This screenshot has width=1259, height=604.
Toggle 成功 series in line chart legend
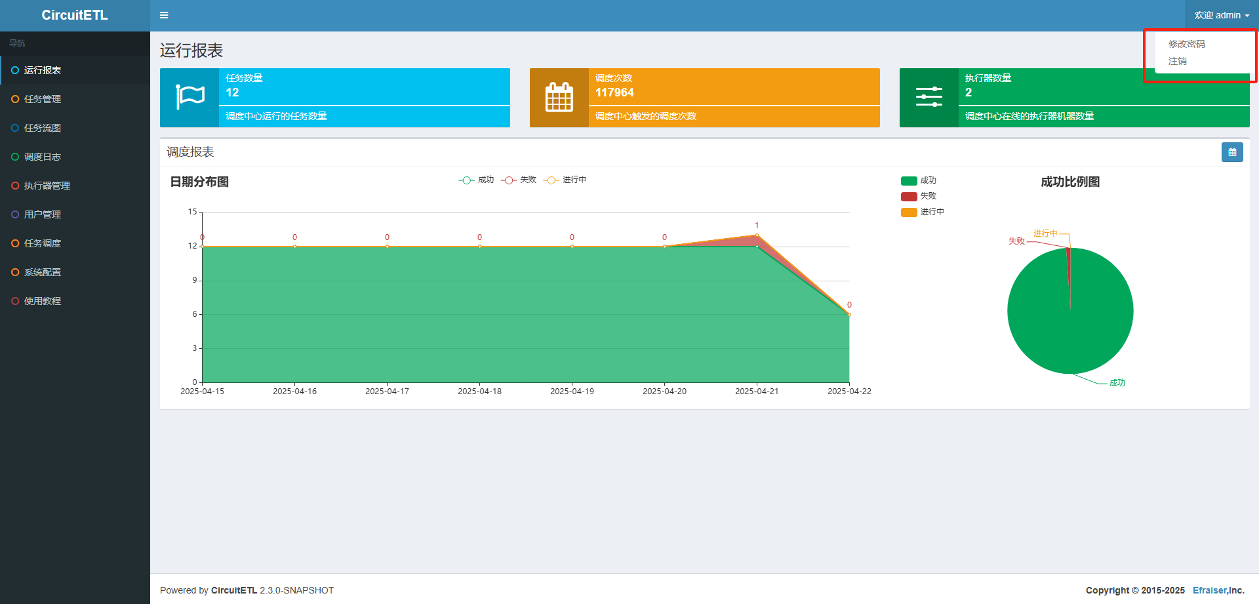(476, 180)
